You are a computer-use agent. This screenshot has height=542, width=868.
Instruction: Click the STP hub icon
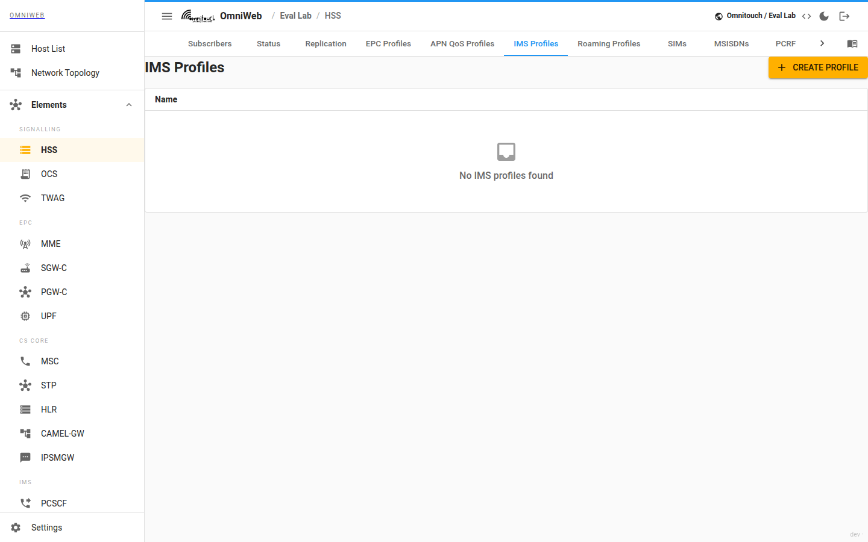[x=25, y=385]
